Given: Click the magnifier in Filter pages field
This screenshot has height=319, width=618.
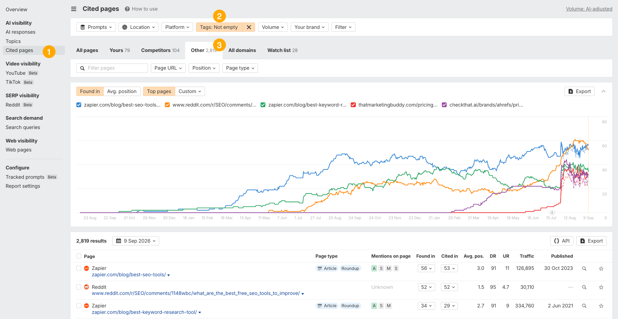Looking at the screenshot, I should tap(82, 68).
